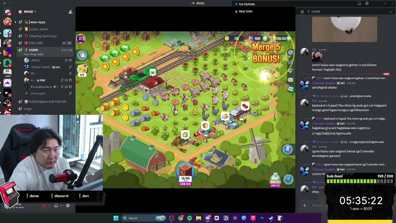The image size is (396, 223).
Task: Click the level 27 player badge
Action: (x=81, y=38)
